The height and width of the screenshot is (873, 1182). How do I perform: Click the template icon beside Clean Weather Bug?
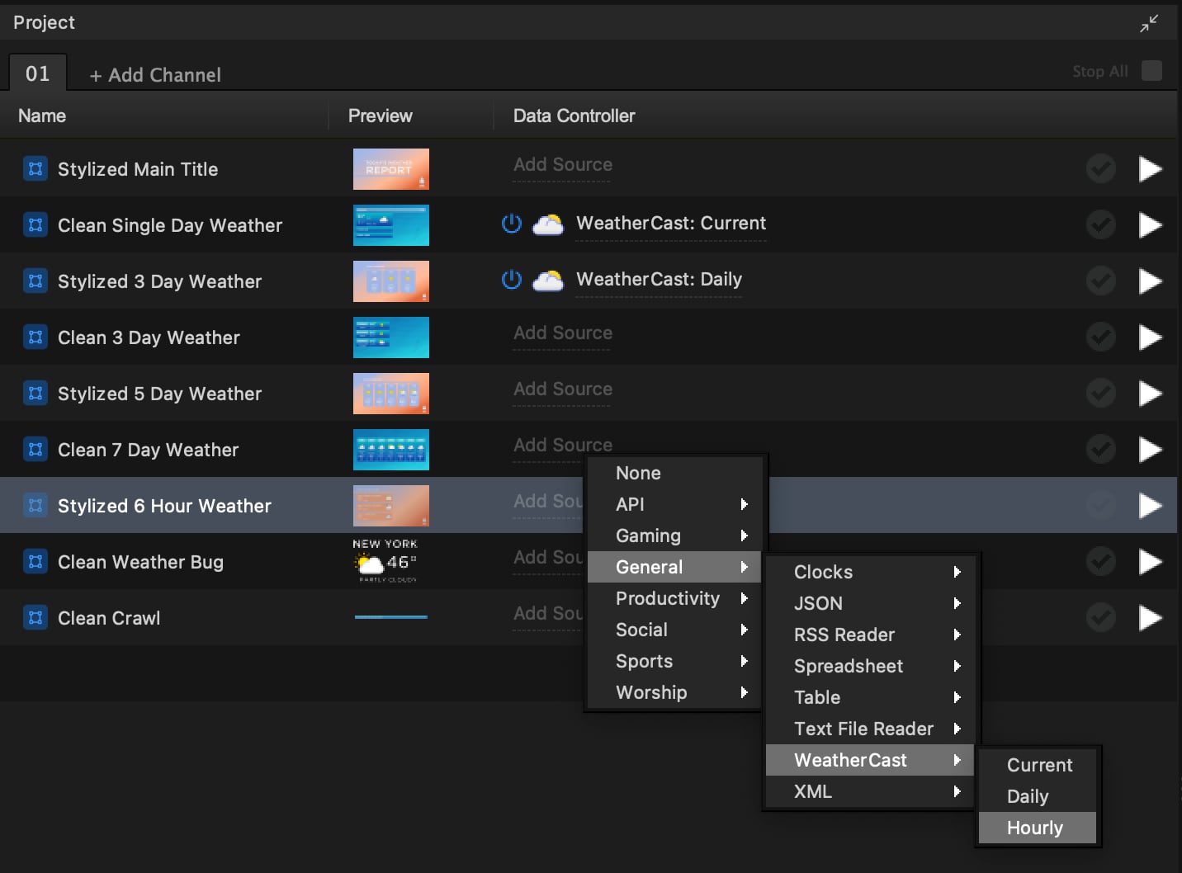click(35, 562)
